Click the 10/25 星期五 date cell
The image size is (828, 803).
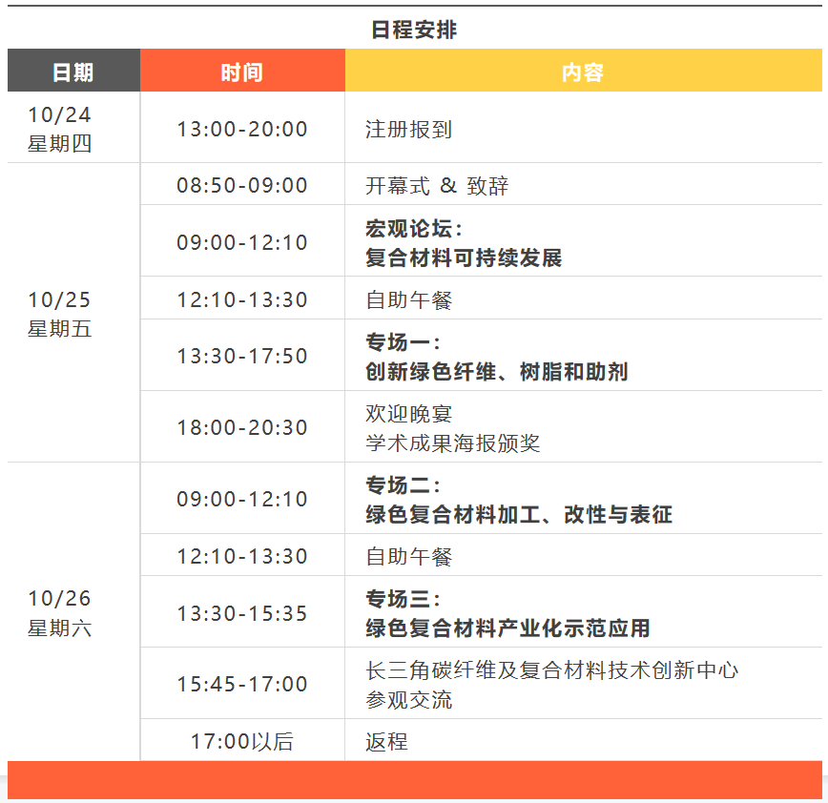point(74,314)
